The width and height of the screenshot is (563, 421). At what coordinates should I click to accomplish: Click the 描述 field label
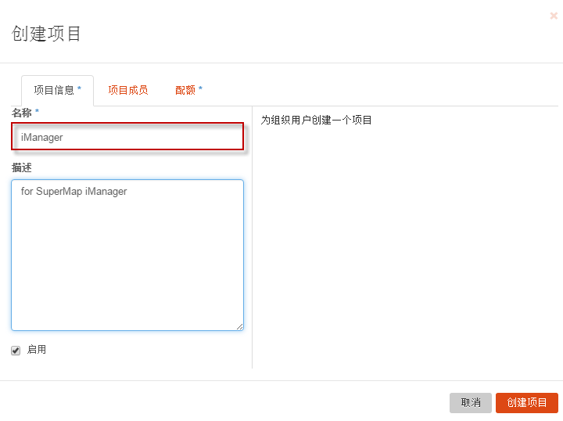pos(22,167)
